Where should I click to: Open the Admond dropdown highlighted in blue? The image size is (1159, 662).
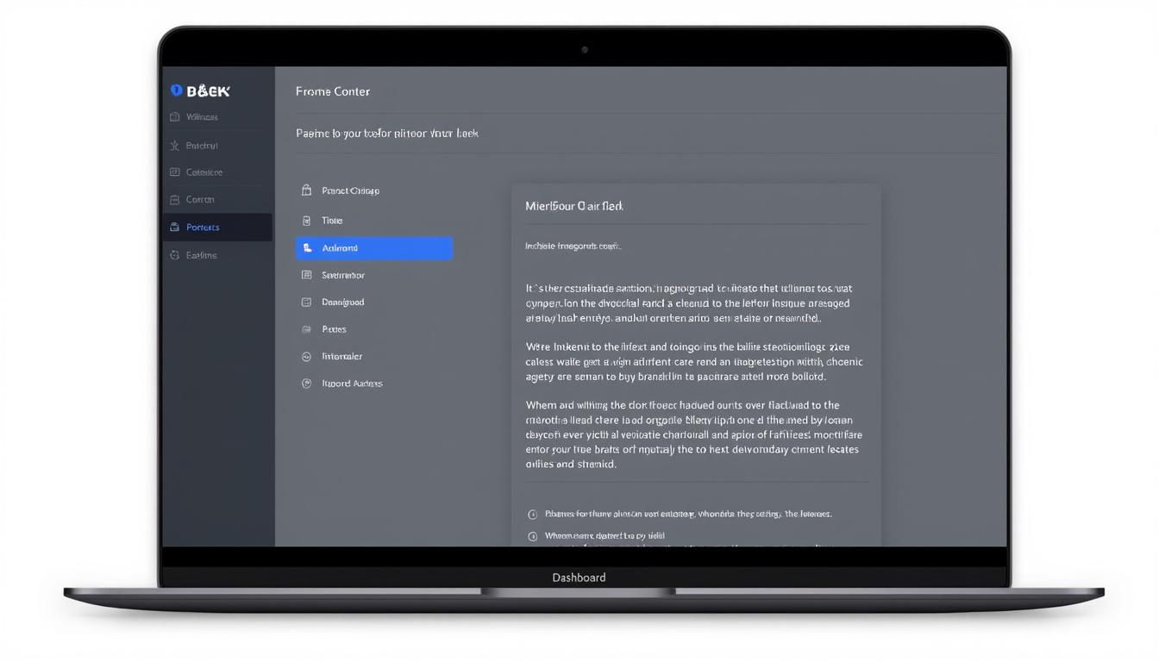point(374,247)
